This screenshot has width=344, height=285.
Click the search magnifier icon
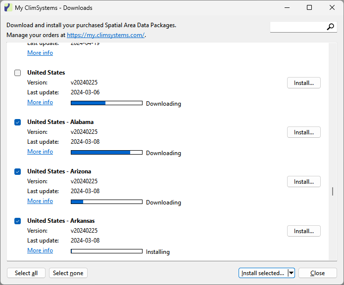tap(330, 27)
